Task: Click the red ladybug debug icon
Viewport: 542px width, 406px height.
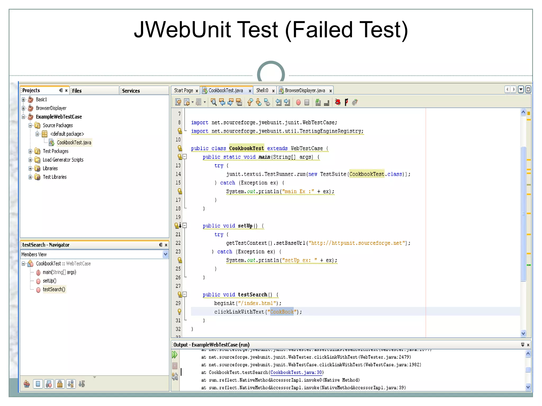Action: click(337, 102)
